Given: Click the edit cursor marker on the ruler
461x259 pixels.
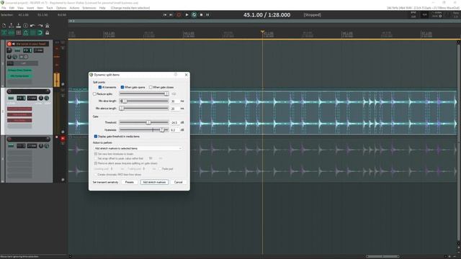Looking at the screenshot, I should tap(262, 32).
